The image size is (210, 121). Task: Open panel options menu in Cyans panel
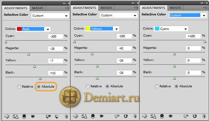[205, 8]
